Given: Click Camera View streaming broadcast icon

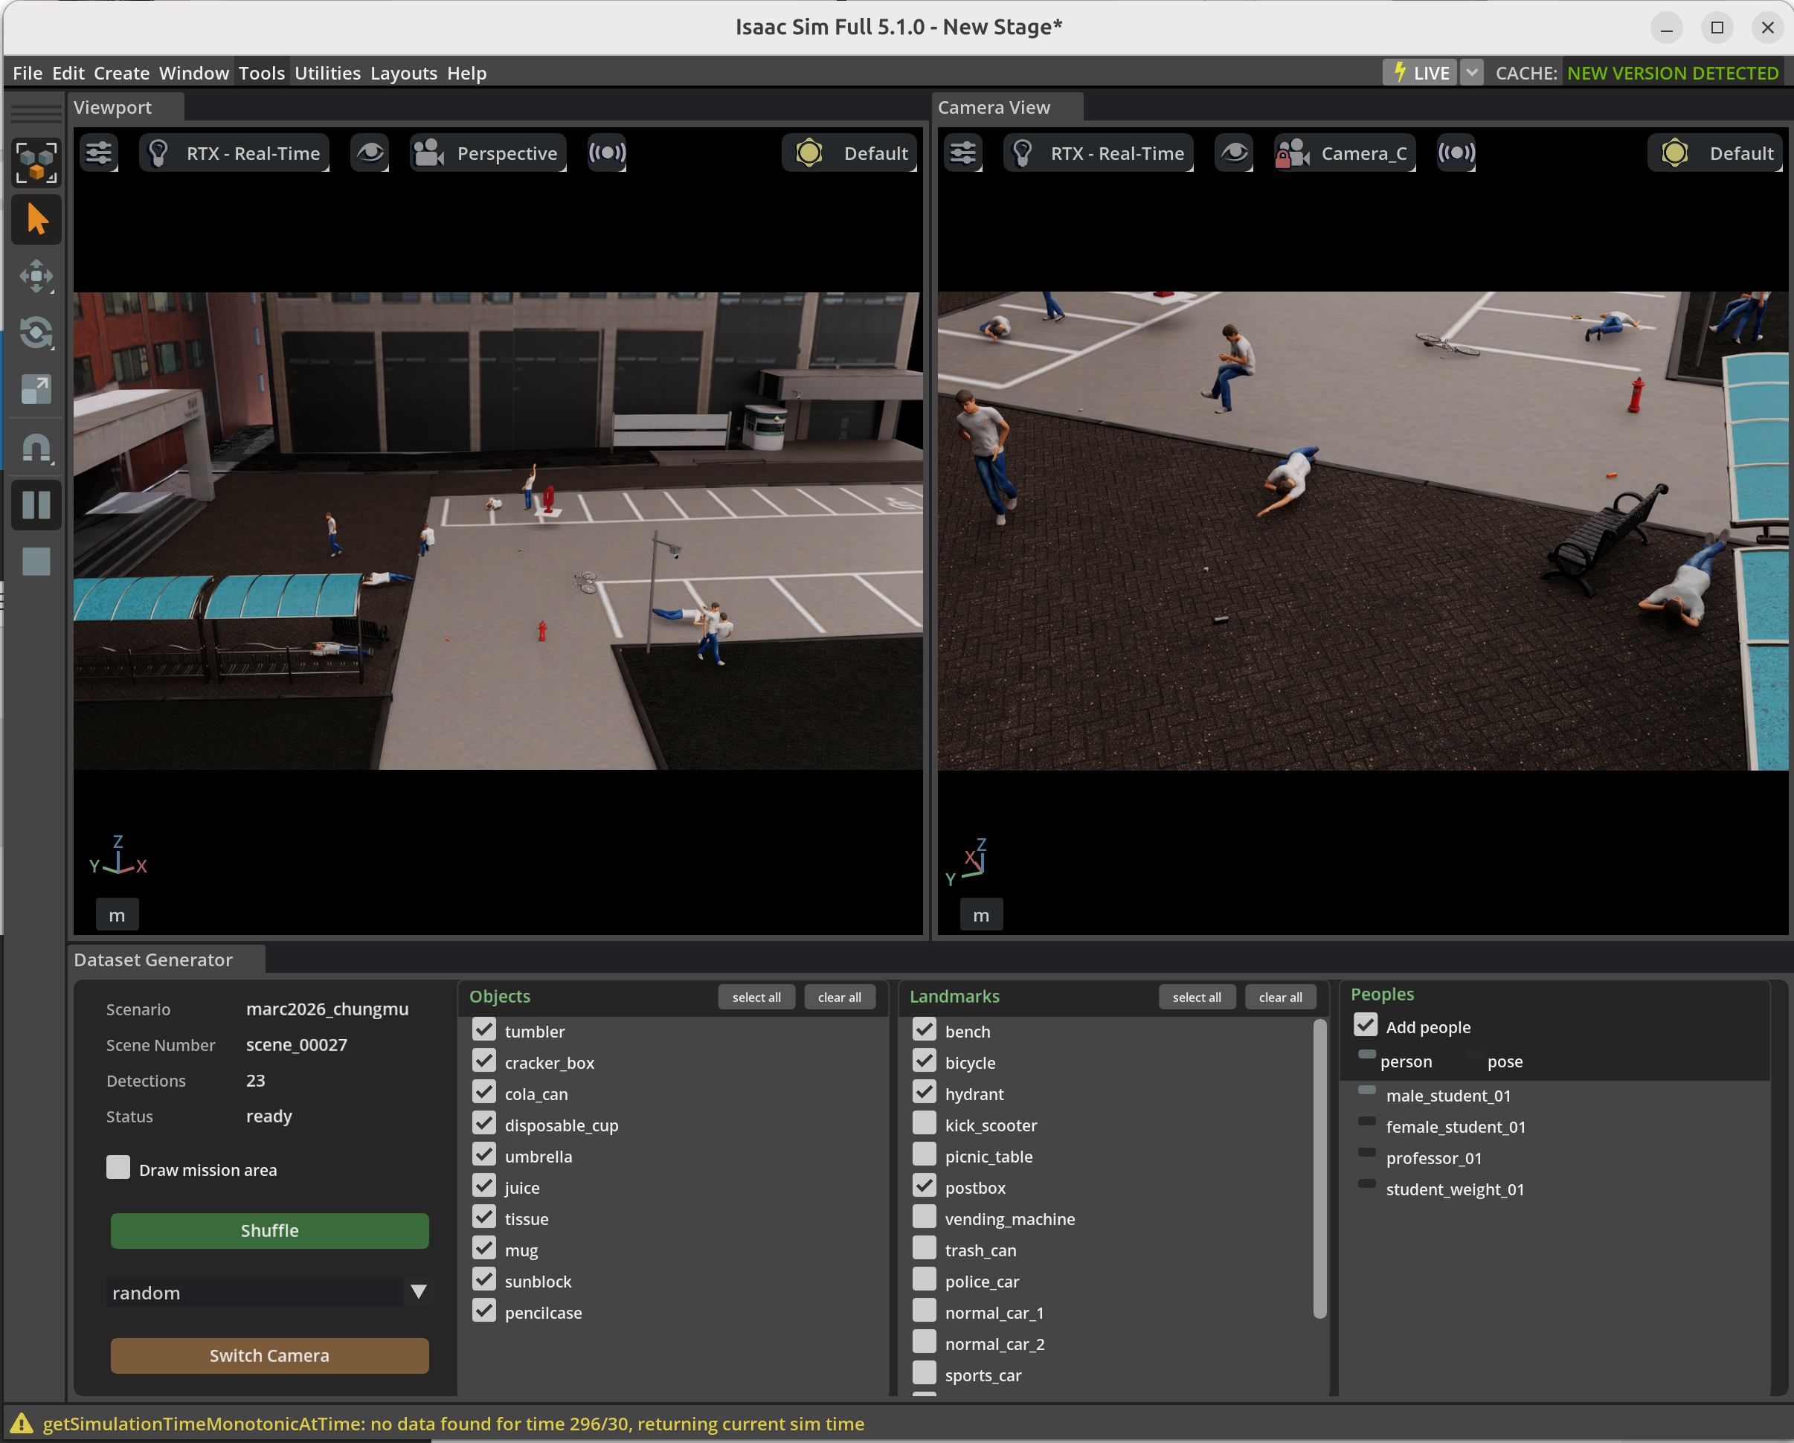Looking at the screenshot, I should point(1457,153).
